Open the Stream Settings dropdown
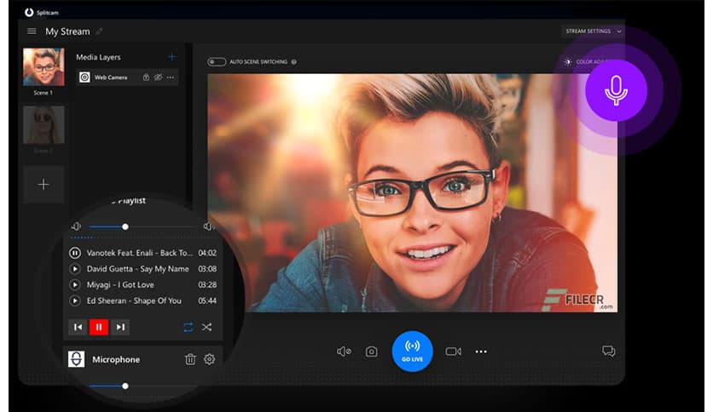The image size is (713, 412). pos(593,31)
